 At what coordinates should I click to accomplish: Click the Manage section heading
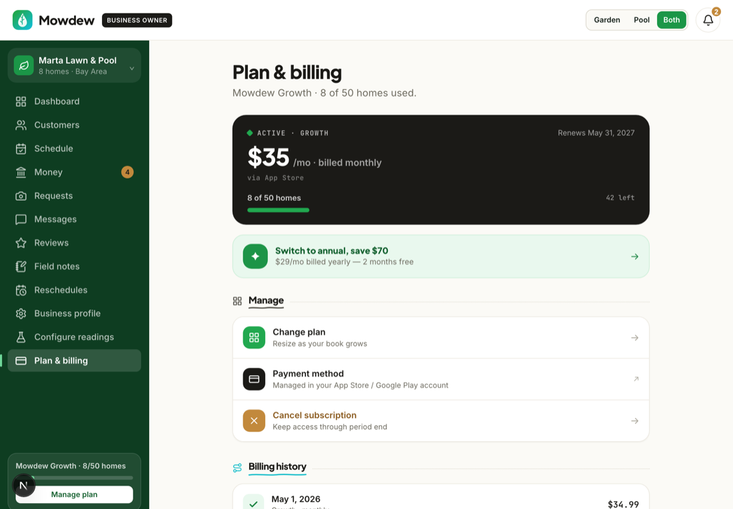tap(266, 300)
